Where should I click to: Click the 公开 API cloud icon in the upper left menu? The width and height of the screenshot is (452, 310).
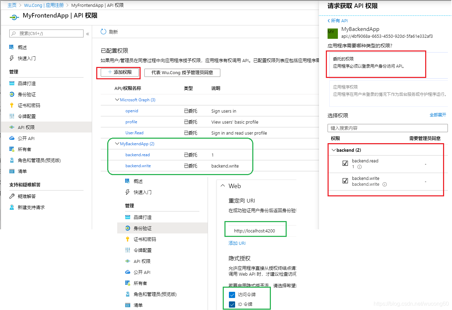pos(12,138)
